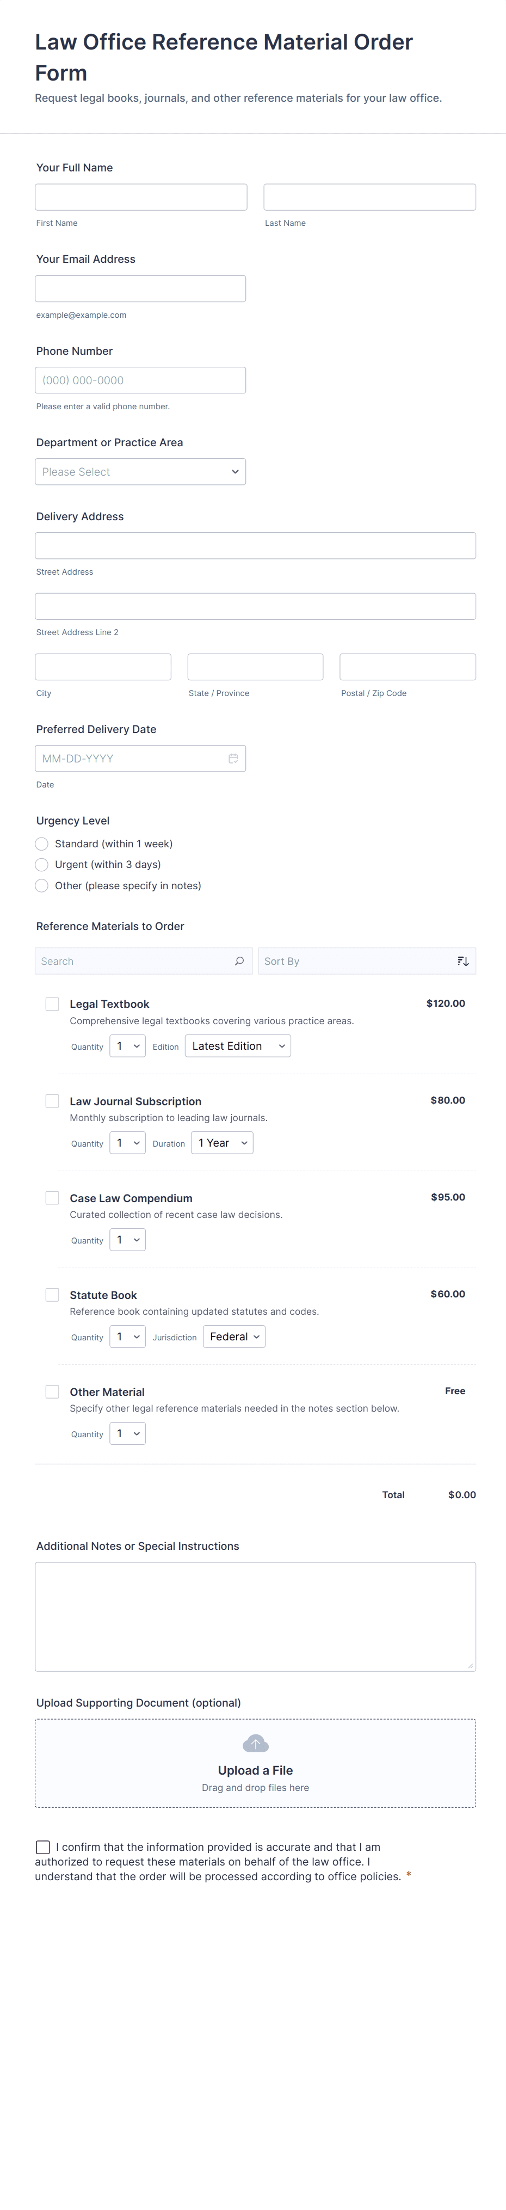506x2210 pixels.
Task: Check the Legal Textbook product box
Action: pyautogui.click(x=52, y=1004)
